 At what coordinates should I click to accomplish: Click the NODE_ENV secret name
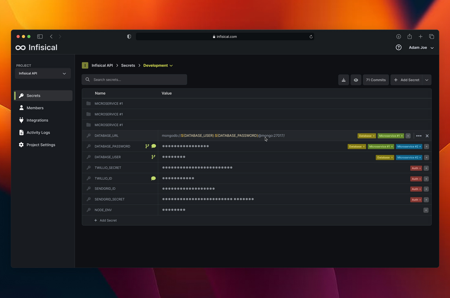pos(103,210)
